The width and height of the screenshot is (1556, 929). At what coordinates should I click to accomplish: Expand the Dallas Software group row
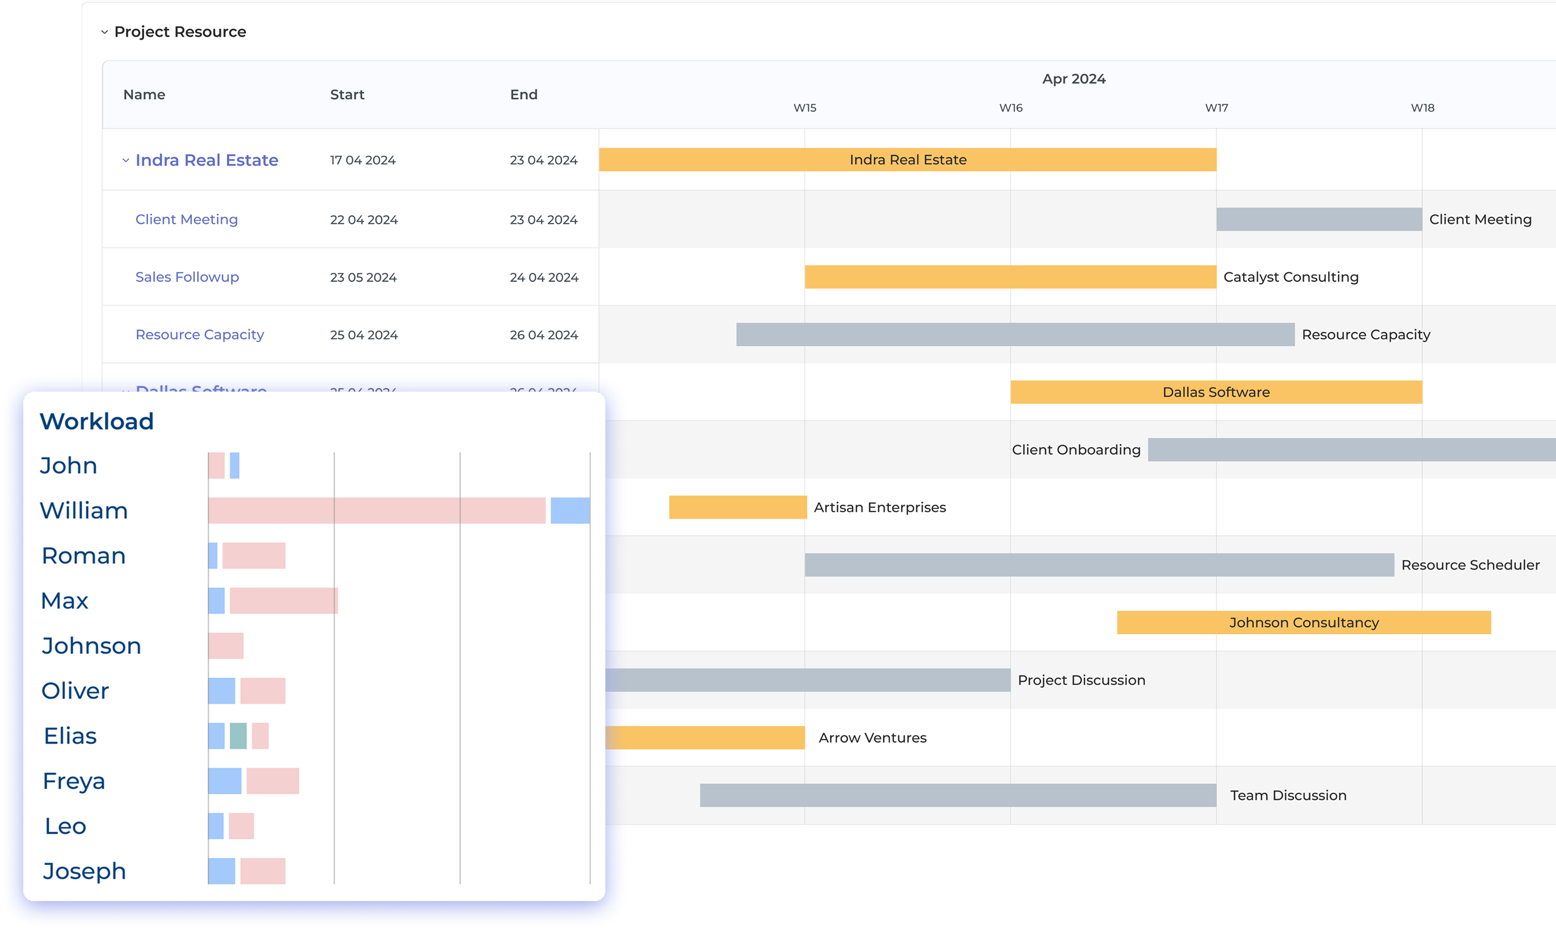[125, 391]
